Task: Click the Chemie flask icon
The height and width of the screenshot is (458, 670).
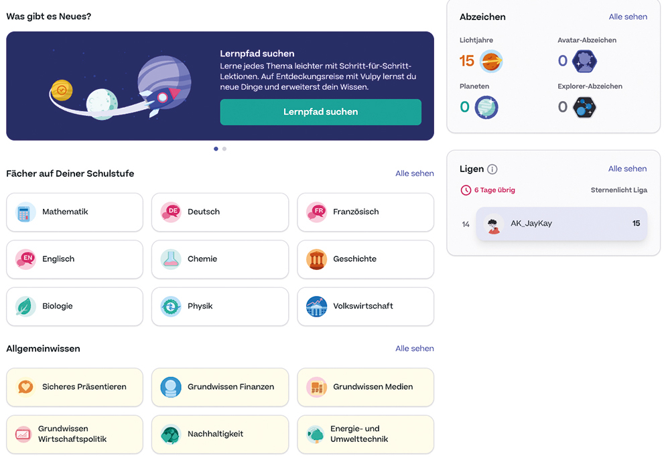Action: (x=171, y=259)
